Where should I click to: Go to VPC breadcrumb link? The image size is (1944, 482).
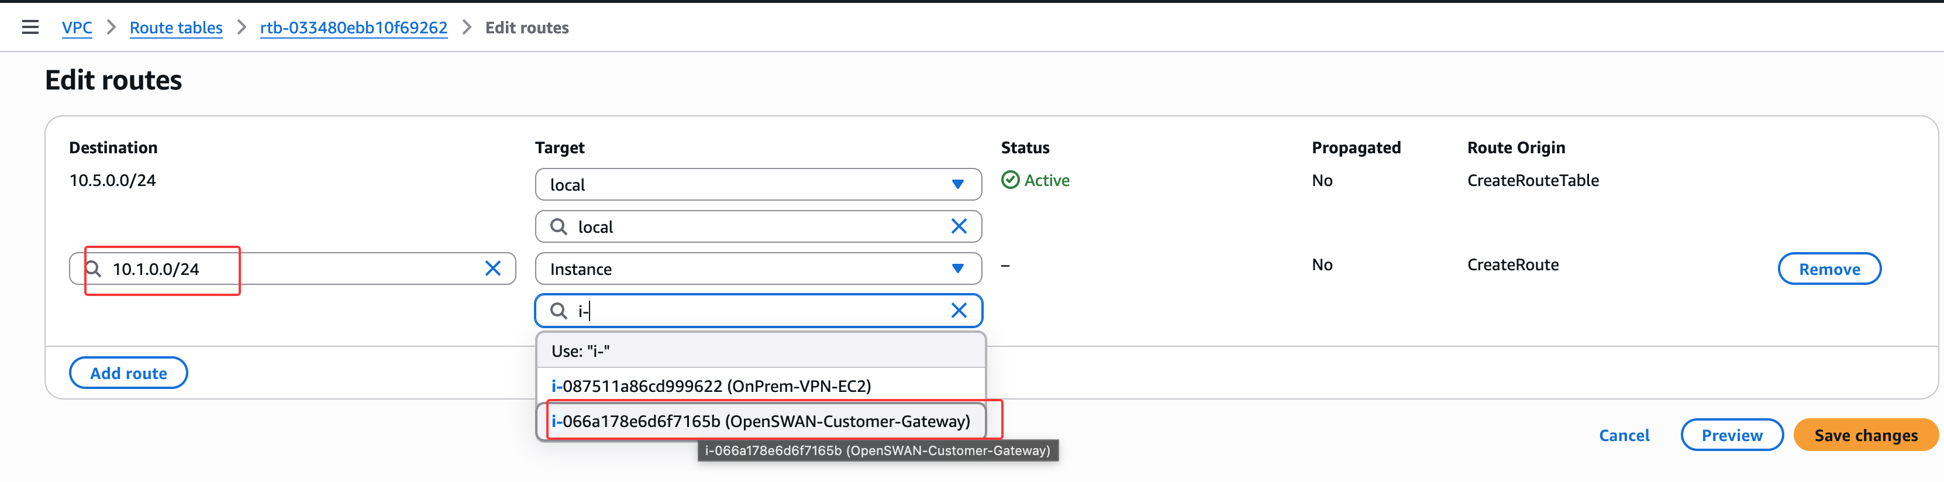pyautogui.click(x=77, y=28)
